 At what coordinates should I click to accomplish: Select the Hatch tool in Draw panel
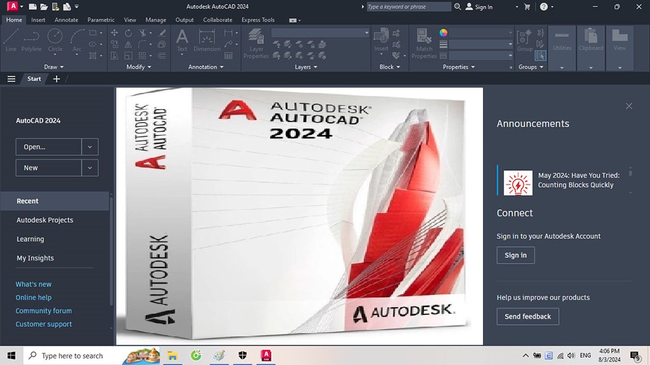(93, 55)
